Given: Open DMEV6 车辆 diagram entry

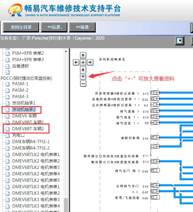Looking at the screenshot, I should [24, 116].
